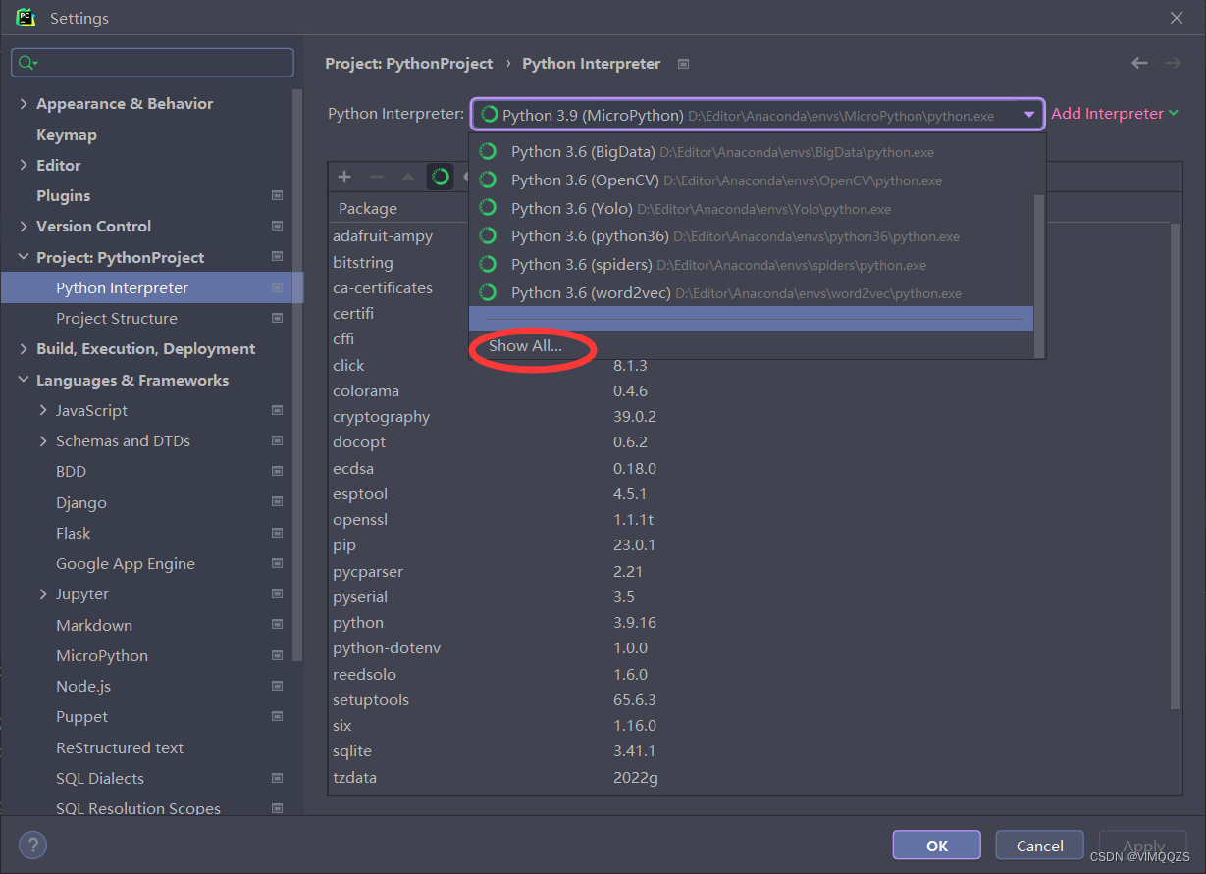Viewport: 1206px width, 874px height.
Task: Click the magnifier icon in settings search
Action: point(26,63)
